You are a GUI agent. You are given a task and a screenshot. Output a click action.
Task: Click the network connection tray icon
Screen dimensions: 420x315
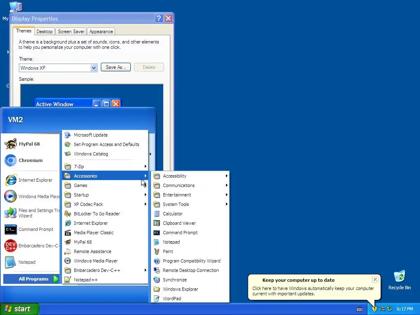point(382,309)
